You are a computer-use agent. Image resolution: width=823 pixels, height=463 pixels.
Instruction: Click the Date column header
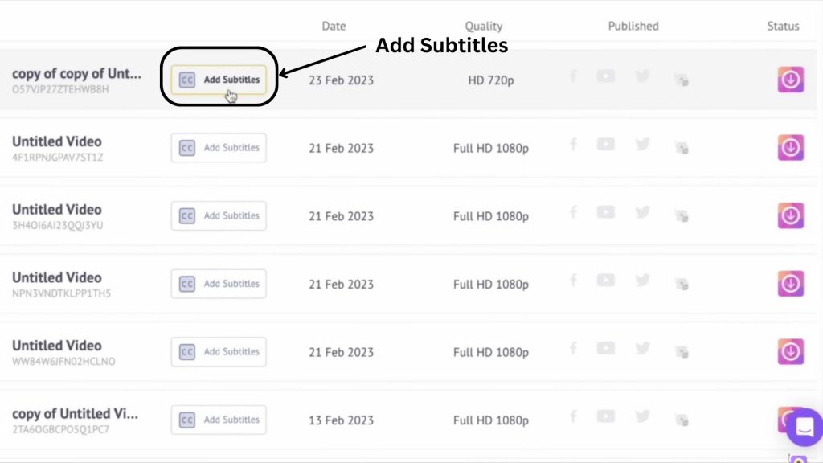point(334,26)
